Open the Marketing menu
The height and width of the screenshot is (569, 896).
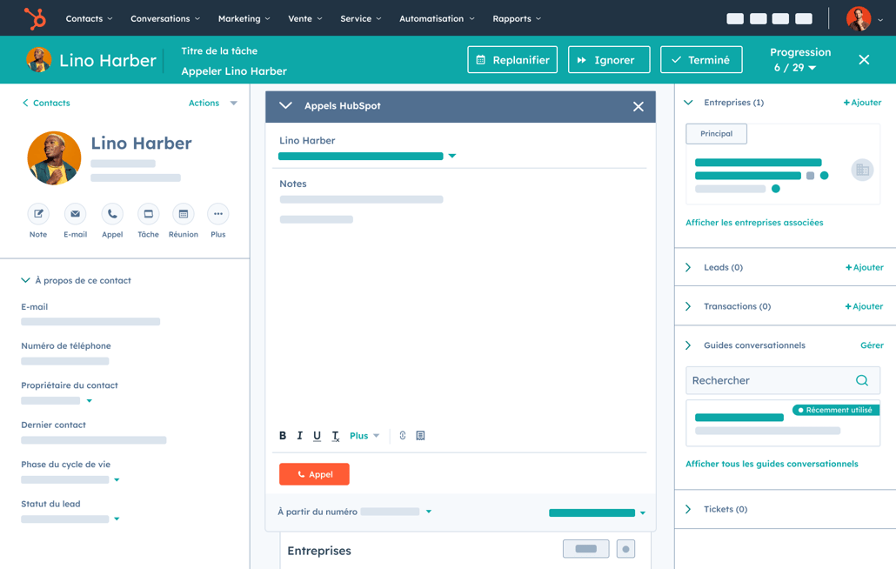[244, 18]
